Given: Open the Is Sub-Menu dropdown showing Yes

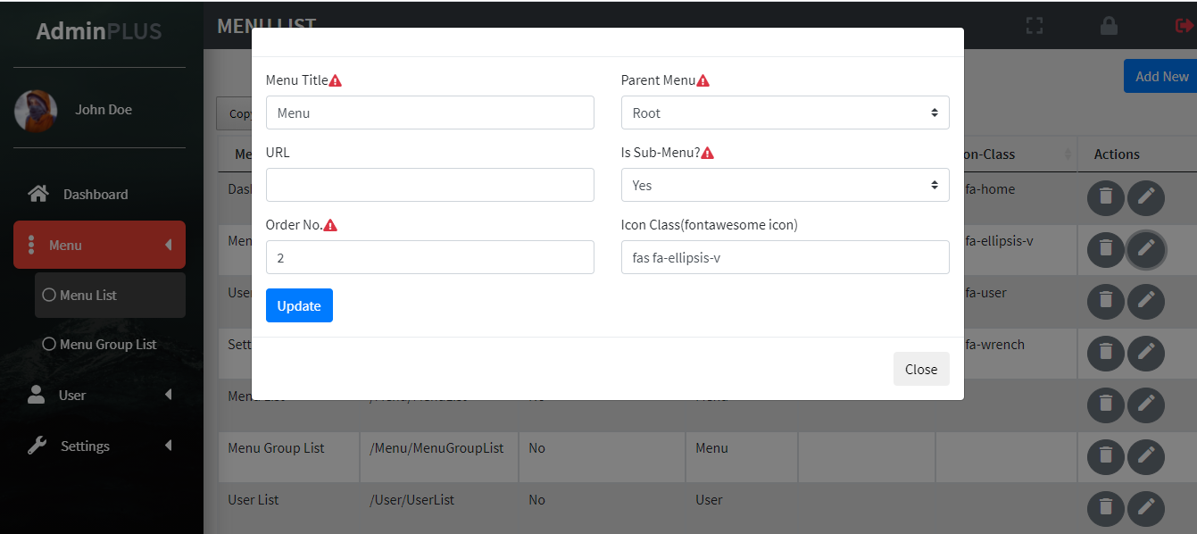Looking at the screenshot, I should (x=785, y=185).
